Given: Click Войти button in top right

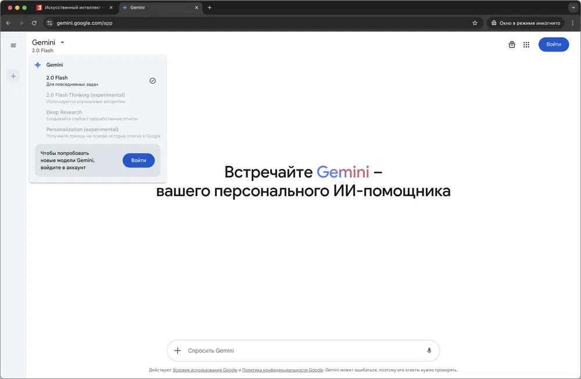Looking at the screenshot, I should point(554,45).
